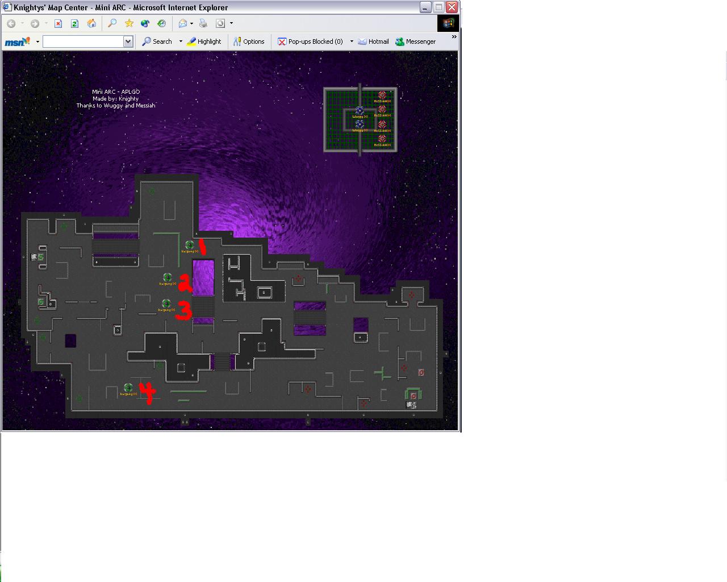This screenshot has height=582, width=727.
Task: Open the MSN search box dropdown
Action: (128, 41)
